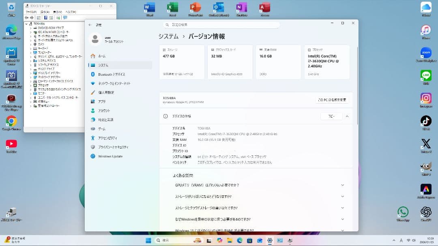Open ストレージ 477 GB card
438x246 pixels.
(182, 62)
